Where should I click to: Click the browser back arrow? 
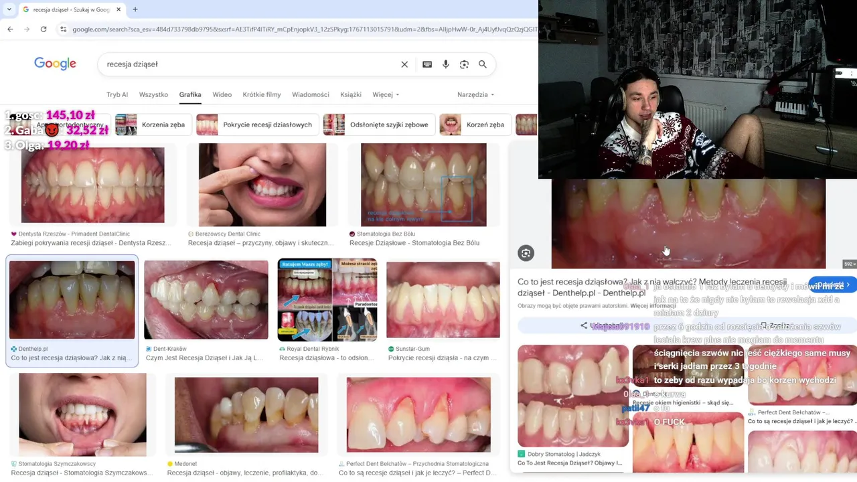coord(10,29)
